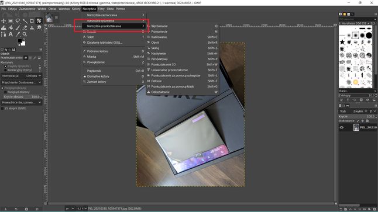Hide the PXL_20210 layer with eye icon
Viewport: 378px width, 212px height.
click(x=342, y=127)
